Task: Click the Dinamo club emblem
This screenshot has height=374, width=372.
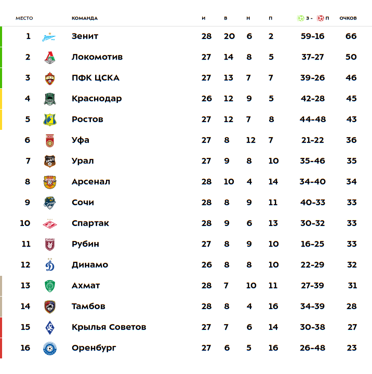Action: pyautogui.click(x=50, y=265)
